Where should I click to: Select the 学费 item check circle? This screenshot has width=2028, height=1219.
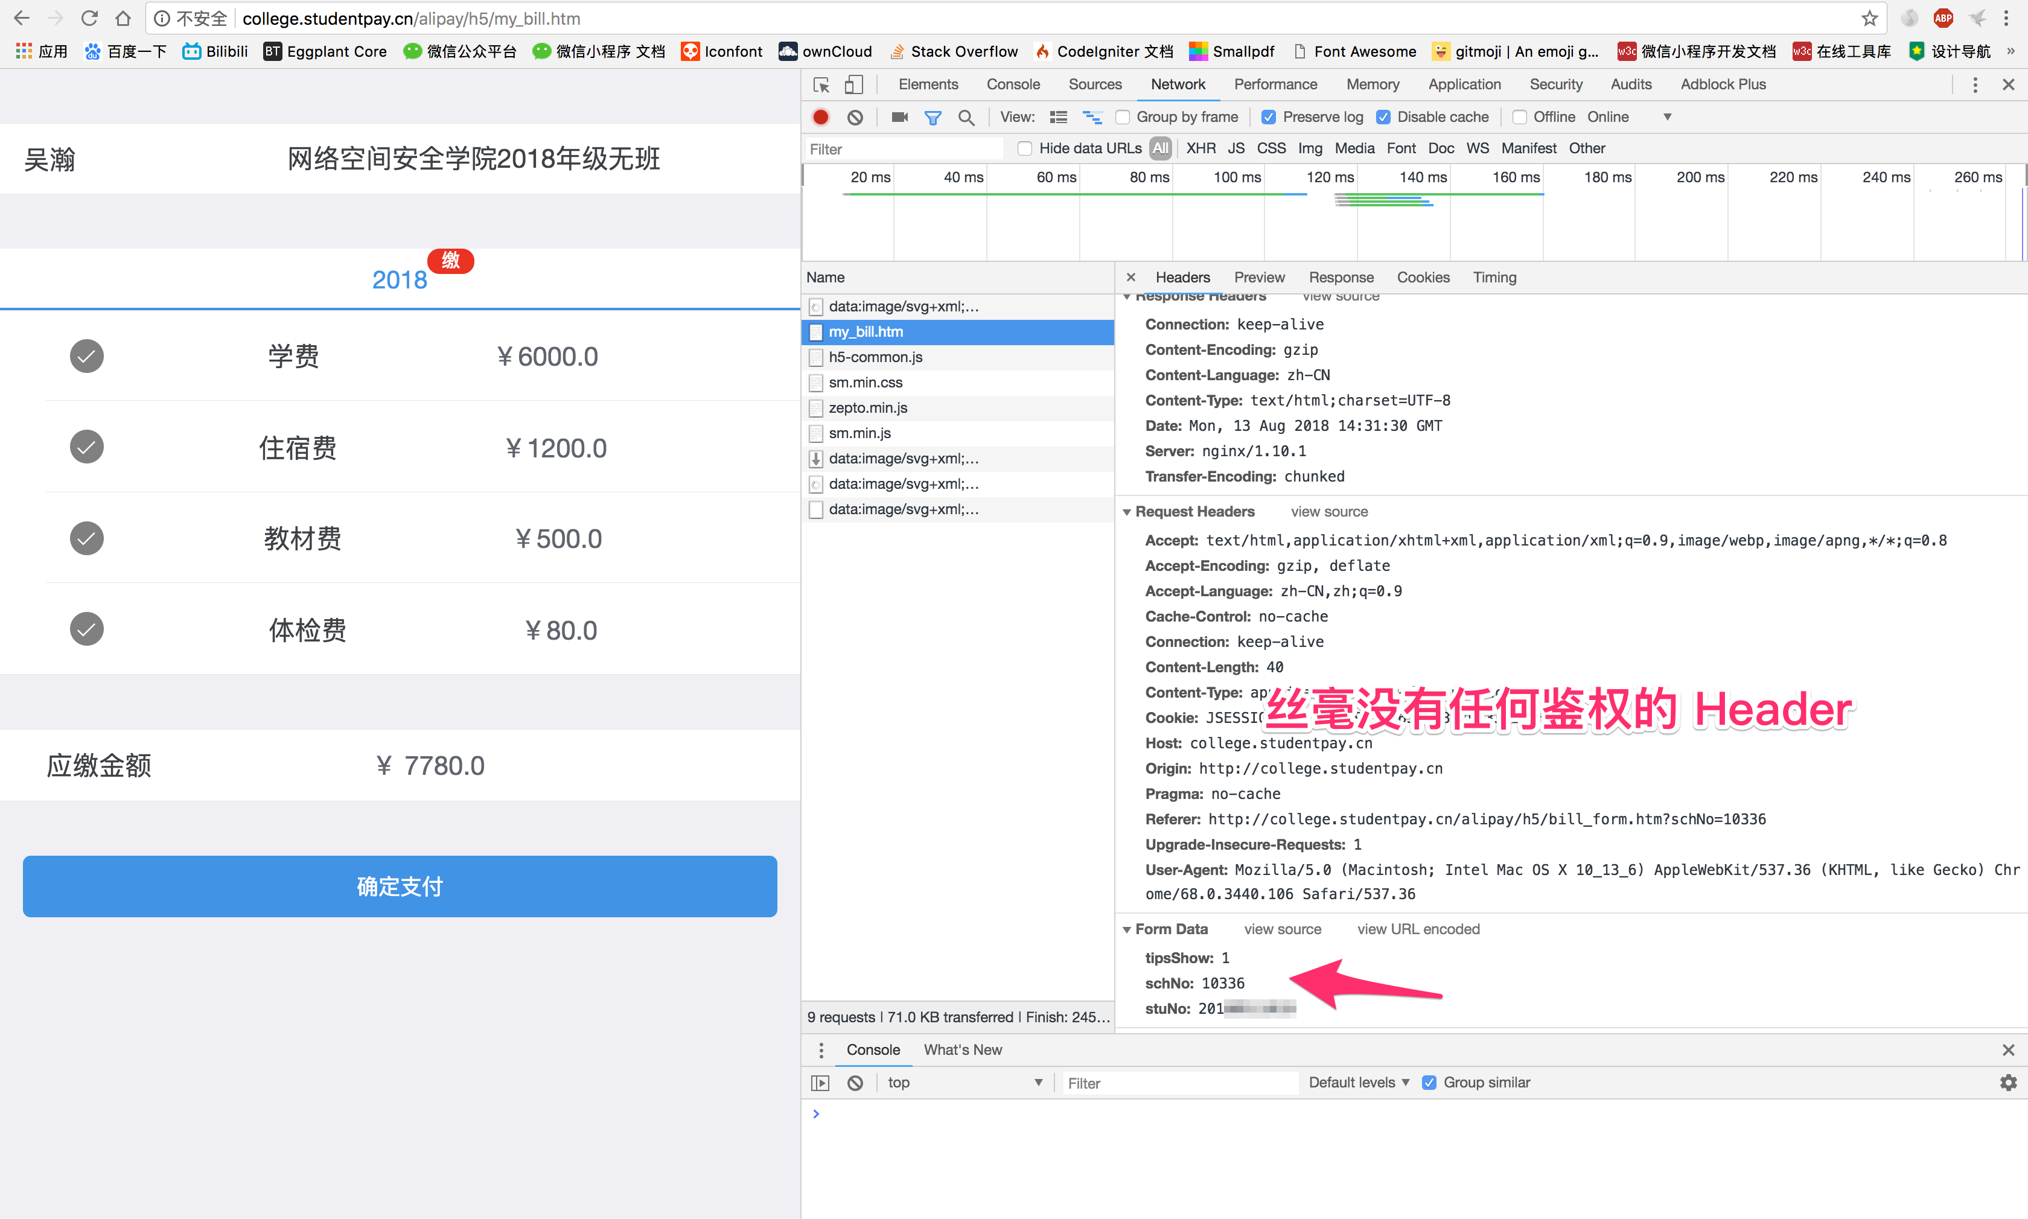(x=86, y=357)
